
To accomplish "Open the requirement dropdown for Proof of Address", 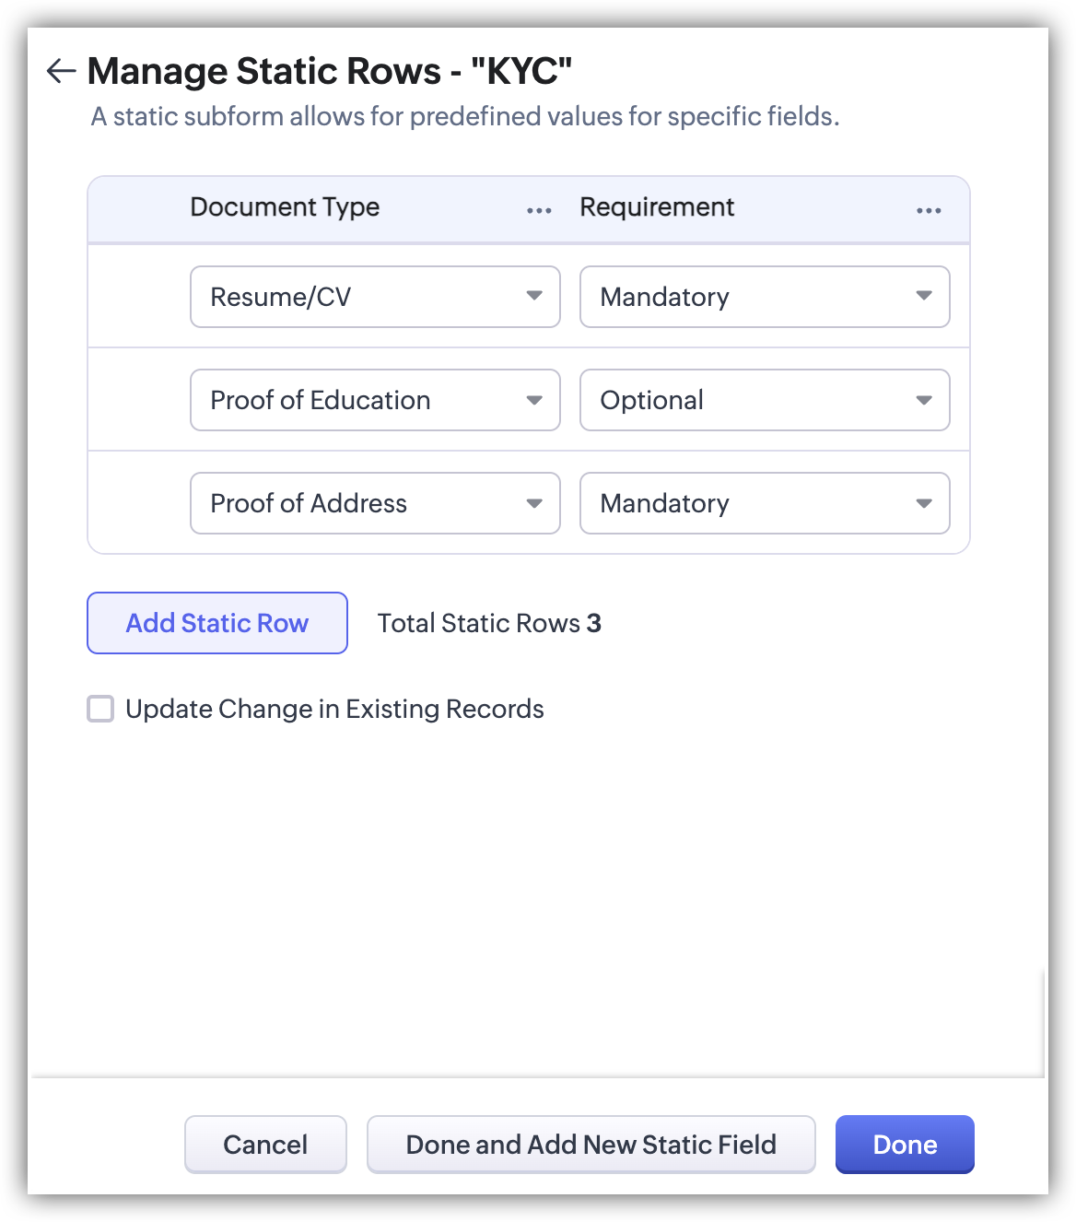I will (765, 503).
